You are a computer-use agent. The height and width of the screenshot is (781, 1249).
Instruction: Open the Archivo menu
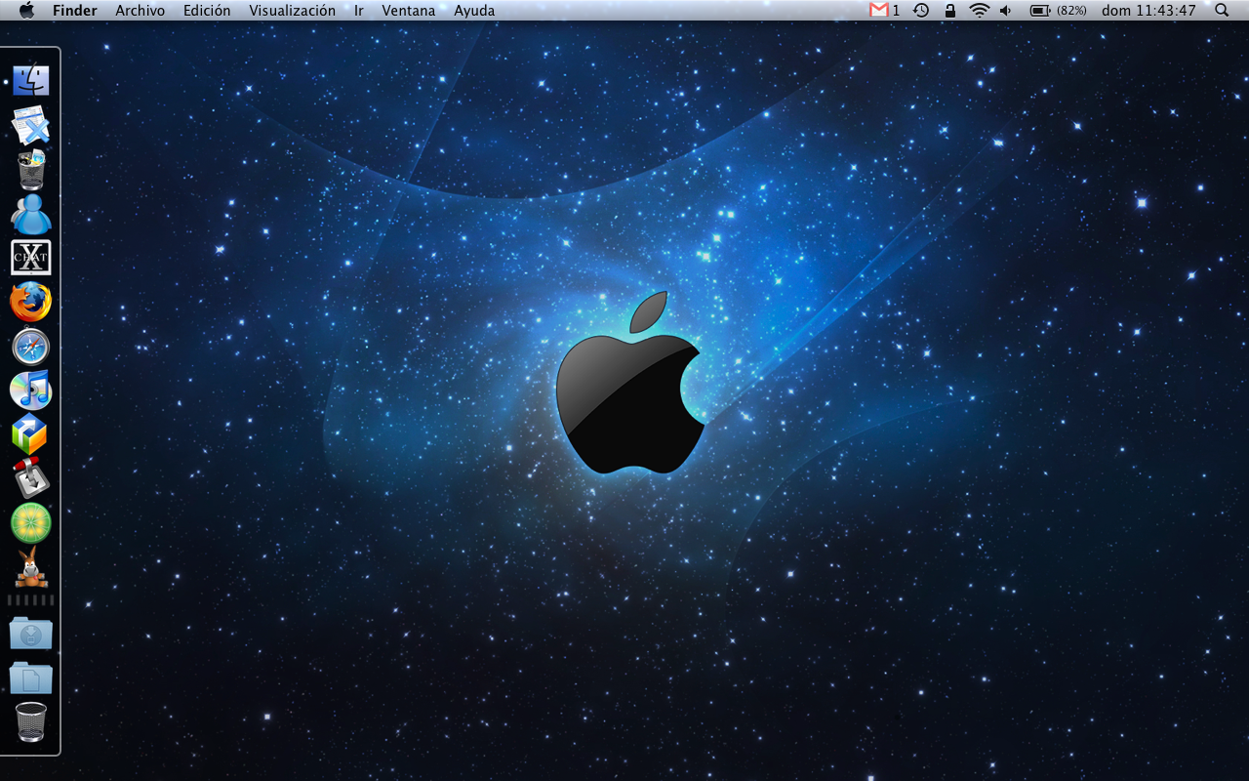tap(140, 11)
